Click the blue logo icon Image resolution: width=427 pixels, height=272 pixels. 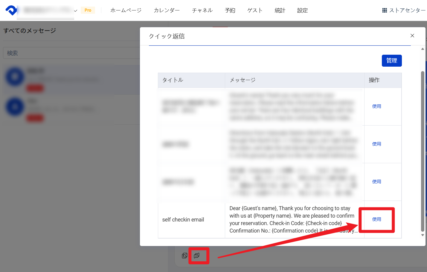11,10
